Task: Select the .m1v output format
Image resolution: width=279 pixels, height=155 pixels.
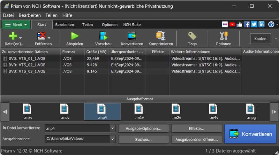Action: pos(139,111)
